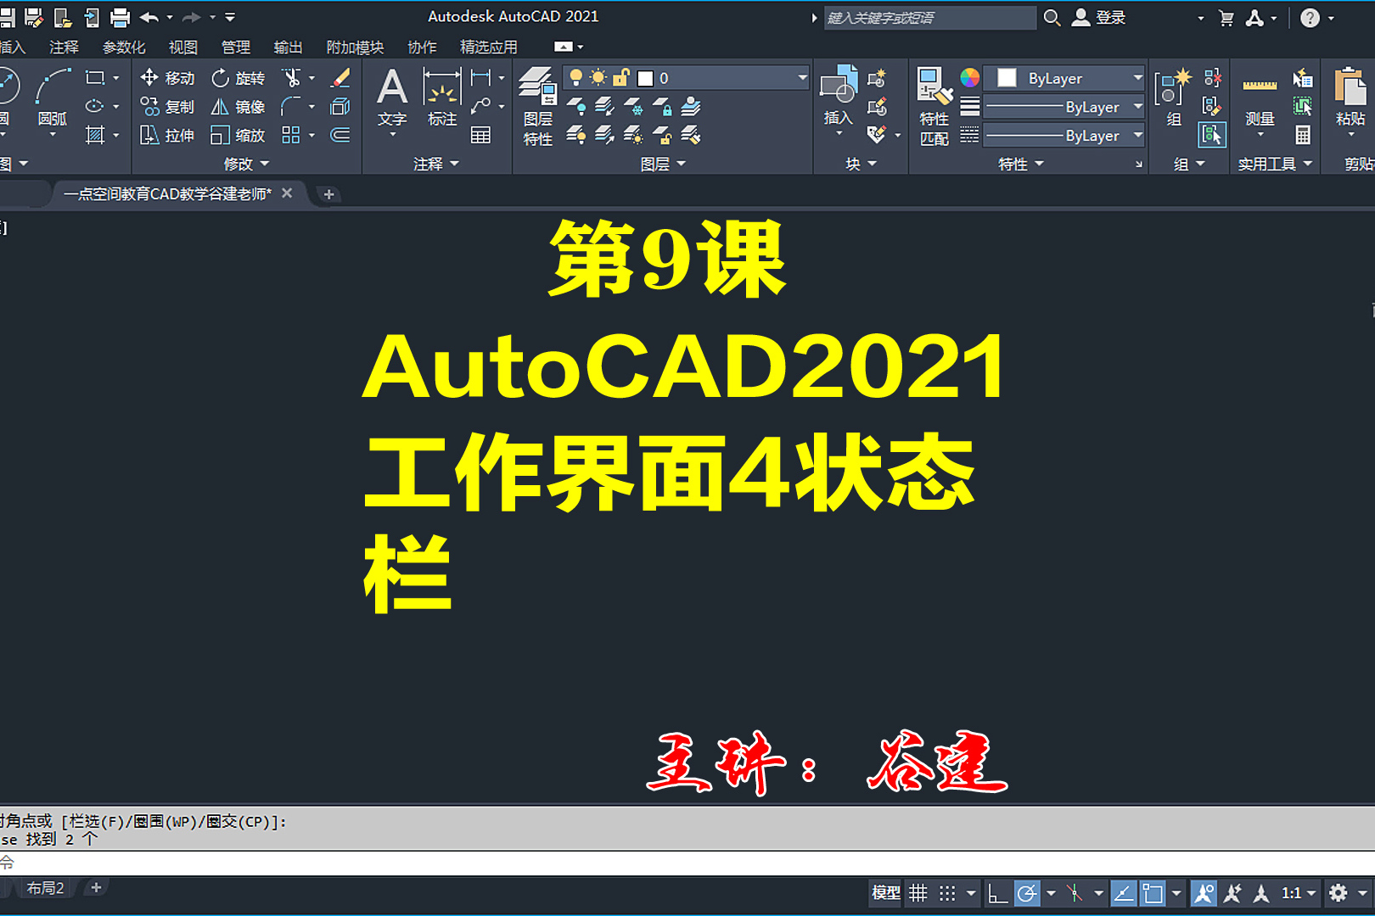1375x916 pixels.
Task: Toggle the grid display in status bar
Action: pos(918,892)
